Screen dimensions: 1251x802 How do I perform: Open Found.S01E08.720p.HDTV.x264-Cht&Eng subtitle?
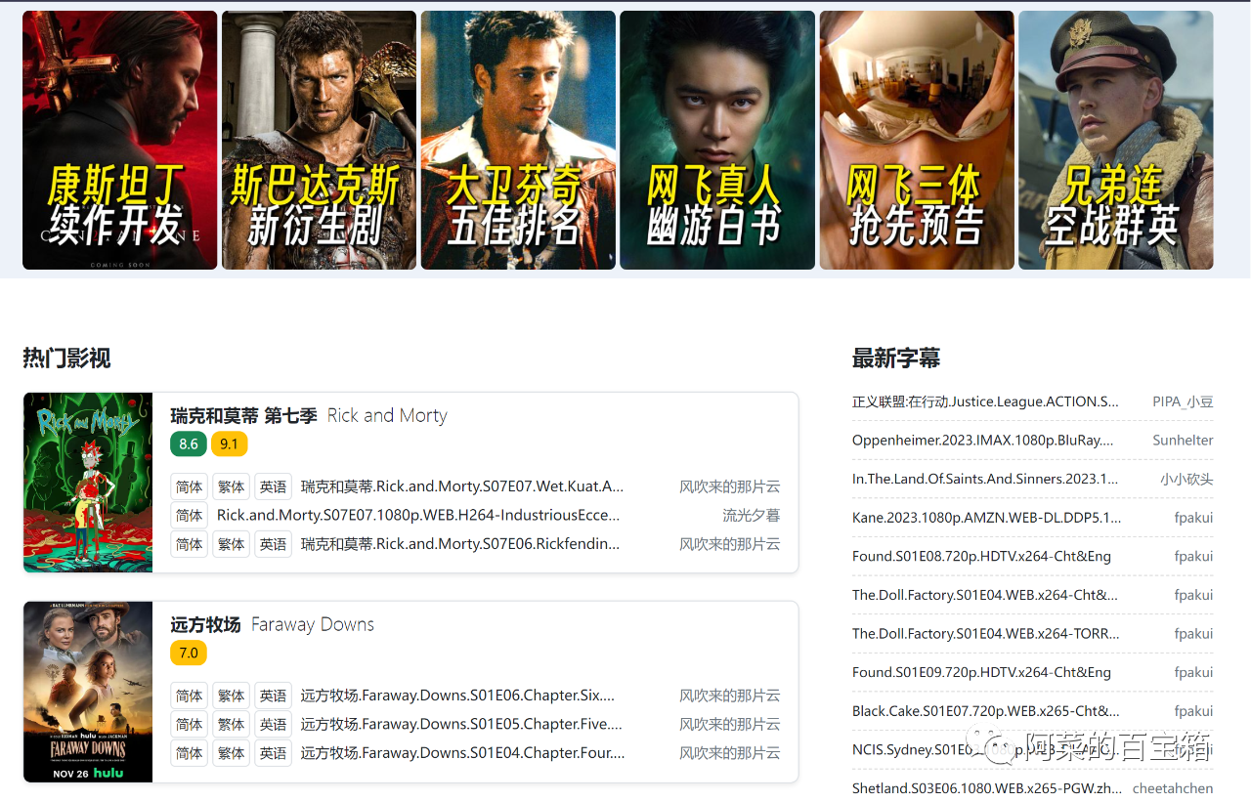click(981, 556)
